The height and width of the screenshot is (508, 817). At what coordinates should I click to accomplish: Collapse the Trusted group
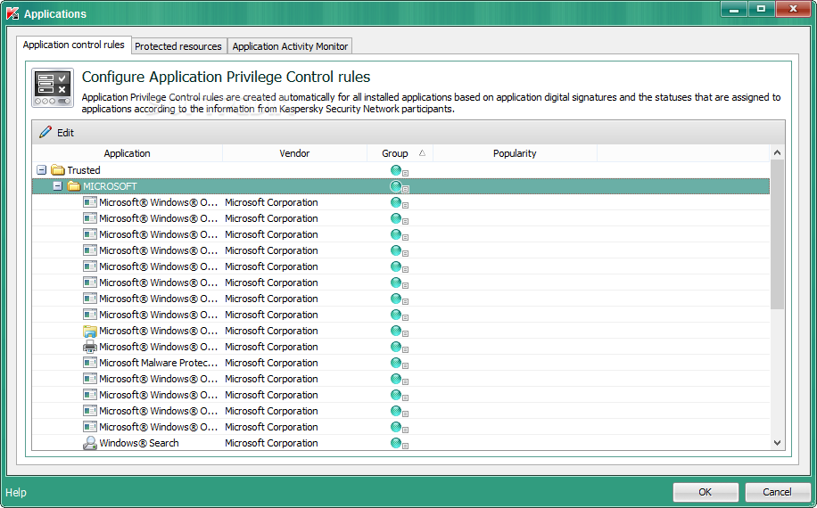click(x=42, y=170)
